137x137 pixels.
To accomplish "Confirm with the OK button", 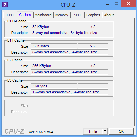I will pos(121,131).
